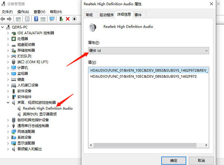Screen dimensions: 224x165
Task: Select the 软件设备 category
Action: [24, 91]
